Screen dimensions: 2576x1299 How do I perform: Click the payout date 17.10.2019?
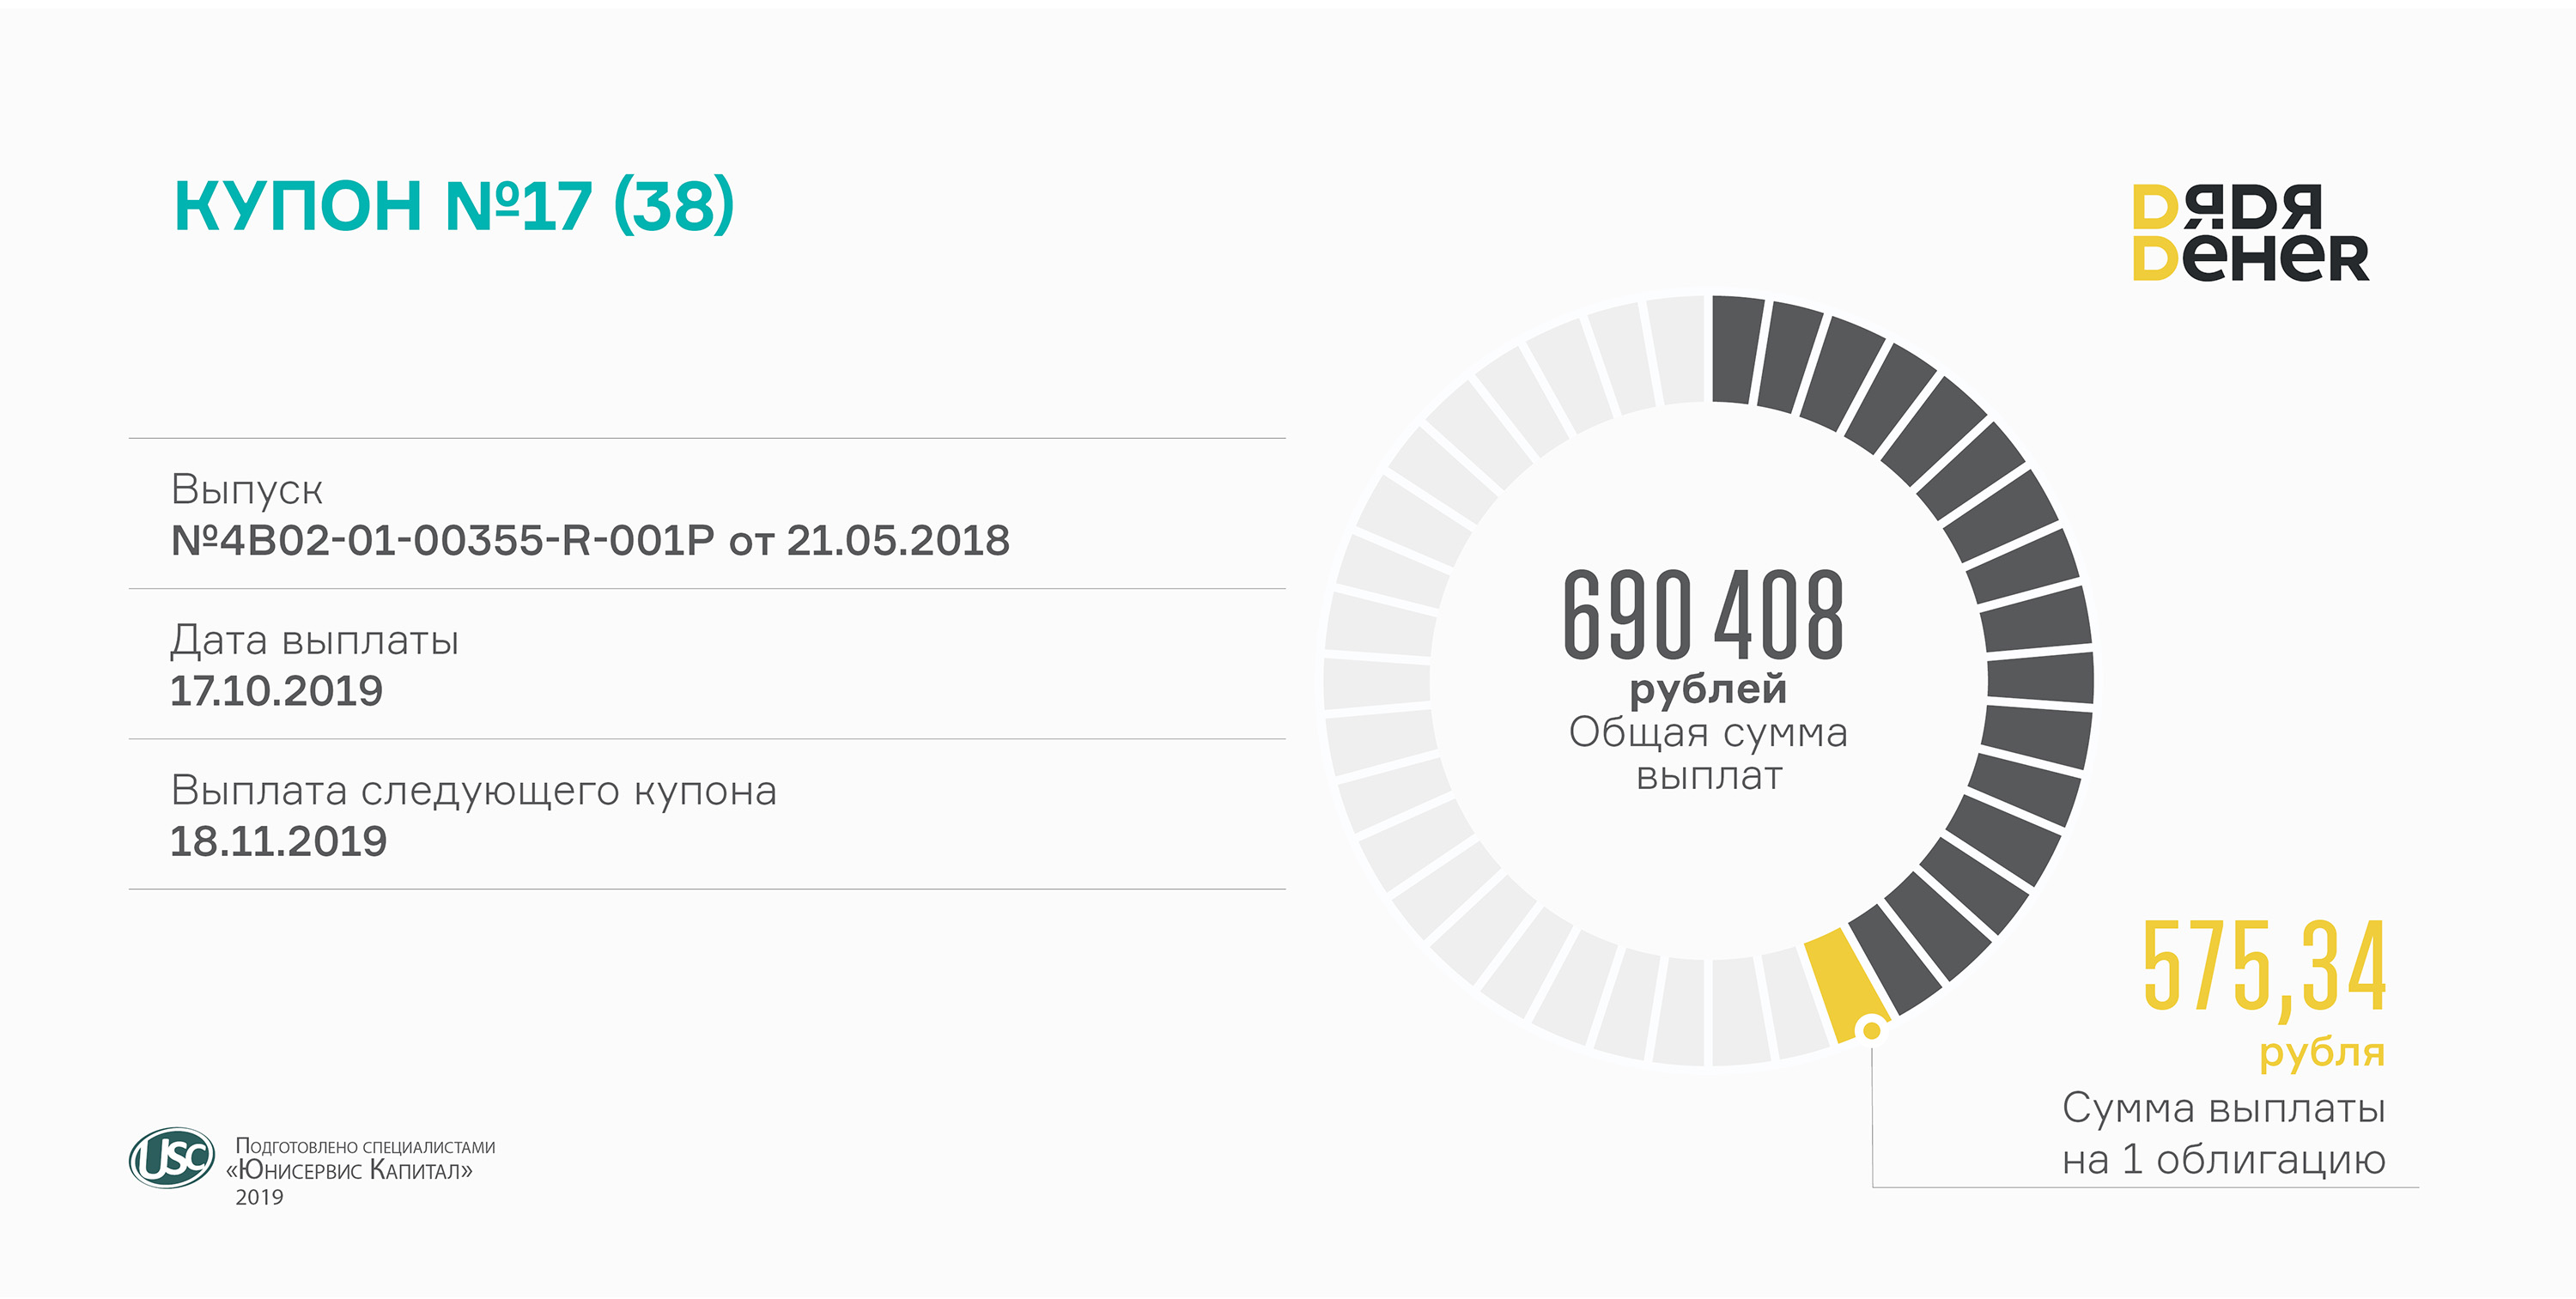click(276, 691)
